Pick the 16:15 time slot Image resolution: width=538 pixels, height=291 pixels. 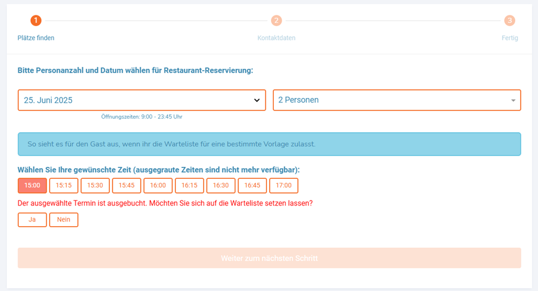point(189,186)
